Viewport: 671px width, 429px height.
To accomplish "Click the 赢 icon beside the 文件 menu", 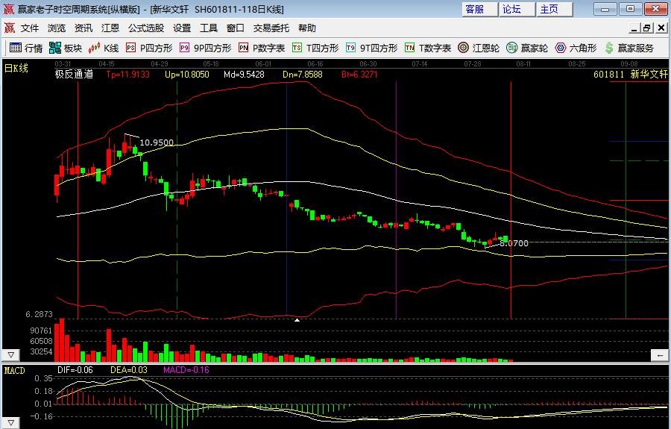I will tap(10, 28).
